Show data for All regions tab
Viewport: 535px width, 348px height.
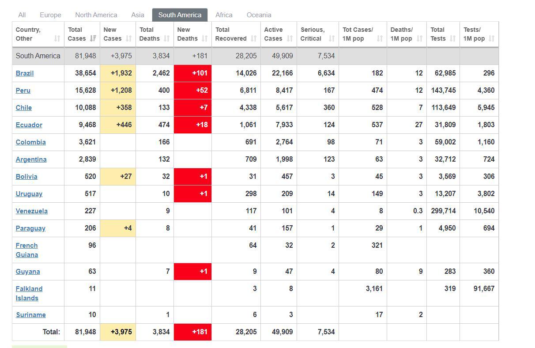(x=22, y=15)
